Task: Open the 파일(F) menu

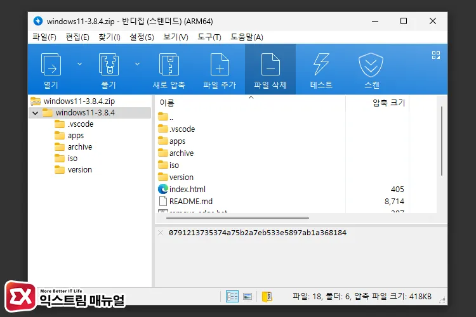Action: click(x=44, y=37)
